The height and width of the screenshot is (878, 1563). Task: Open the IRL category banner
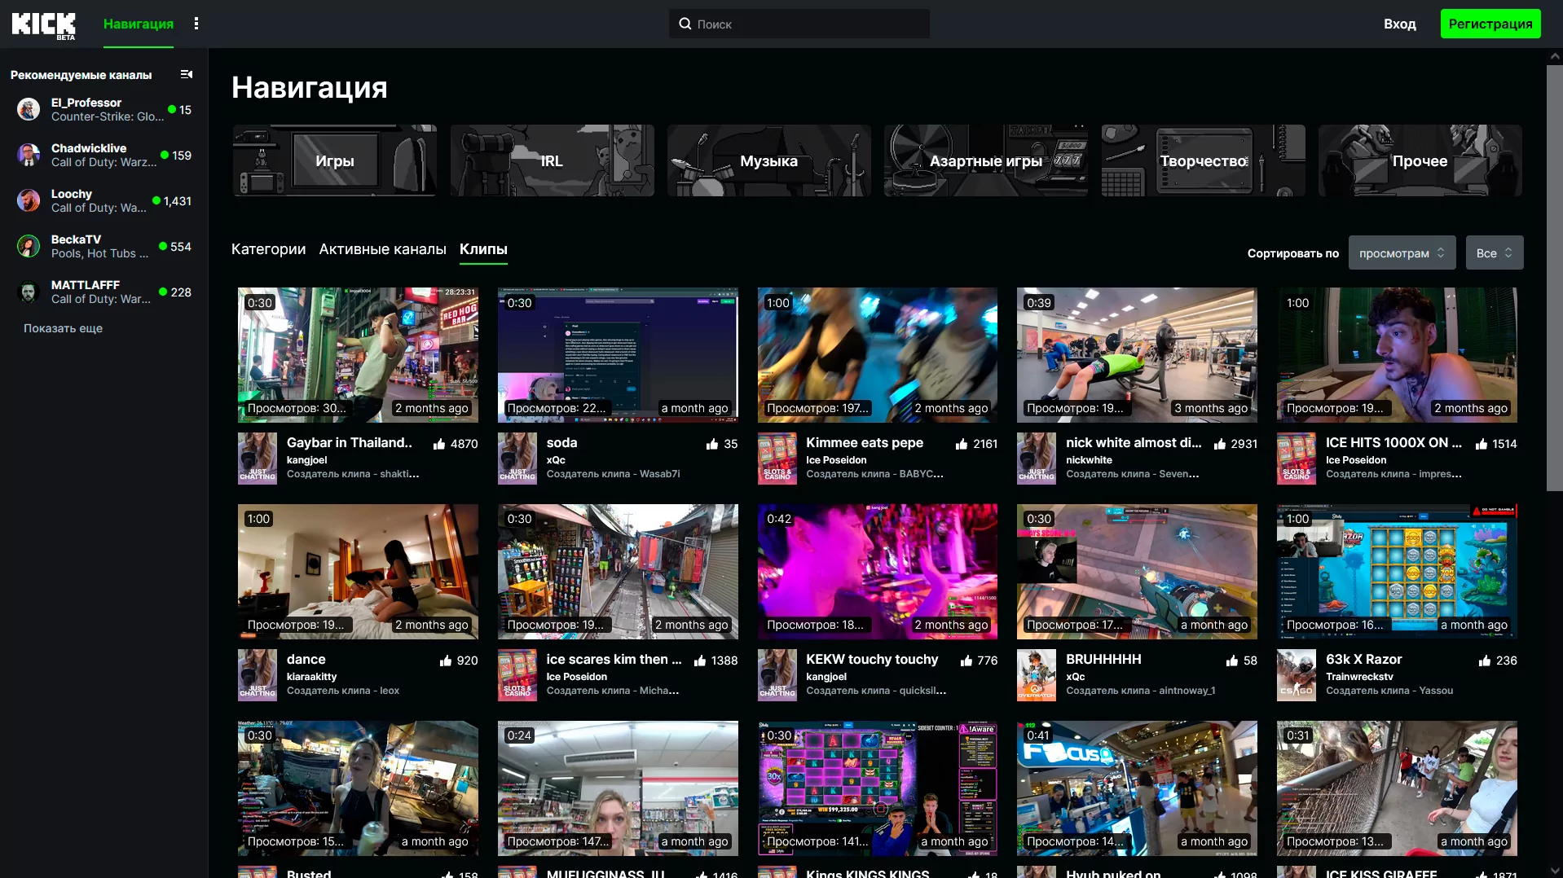tap(552, 160)
